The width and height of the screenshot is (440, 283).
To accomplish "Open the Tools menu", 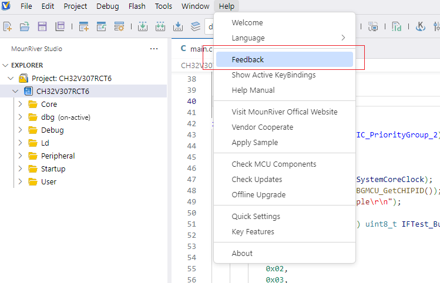I will pyautogui.click(x=163, y=6).
